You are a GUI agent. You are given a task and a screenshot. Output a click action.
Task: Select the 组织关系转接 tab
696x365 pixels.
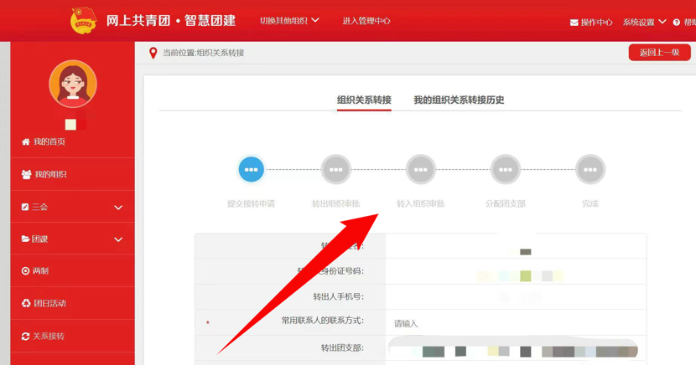364,100
